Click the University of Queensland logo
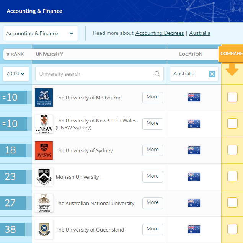 pos(44,230)
